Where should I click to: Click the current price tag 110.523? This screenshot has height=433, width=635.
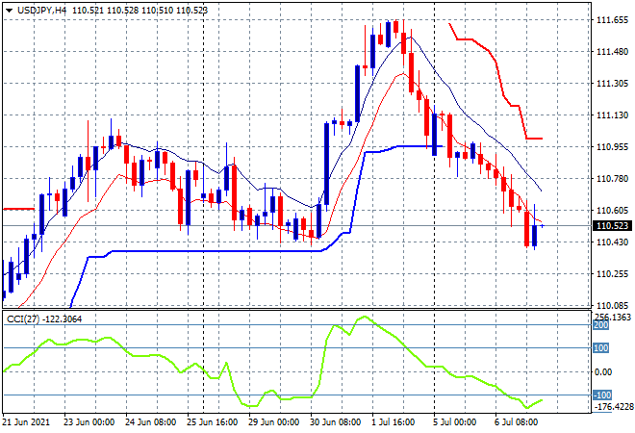pyautogui.click(x=612, y=225)
